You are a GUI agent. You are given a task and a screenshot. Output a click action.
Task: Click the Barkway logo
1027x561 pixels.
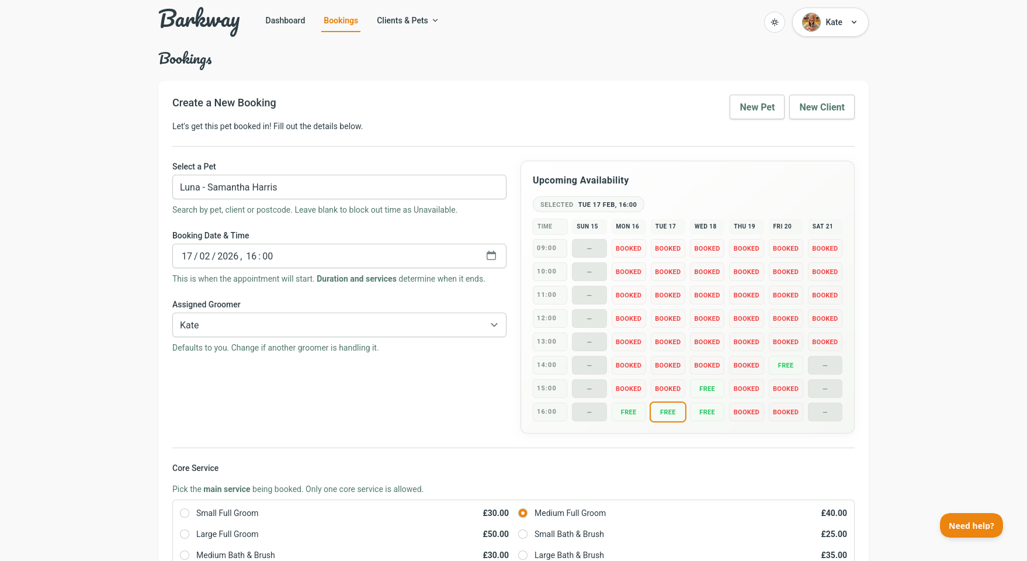point(199,22)
